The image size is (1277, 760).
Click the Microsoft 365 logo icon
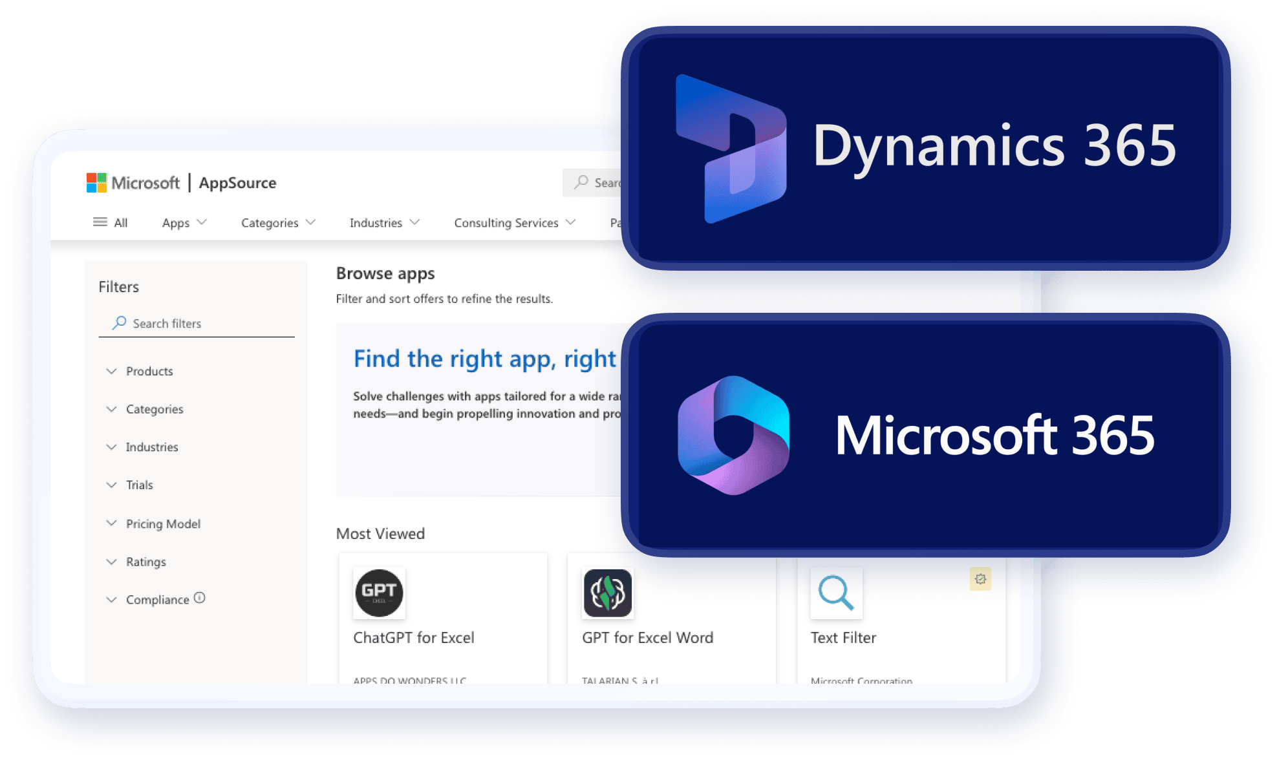(733, 435)
